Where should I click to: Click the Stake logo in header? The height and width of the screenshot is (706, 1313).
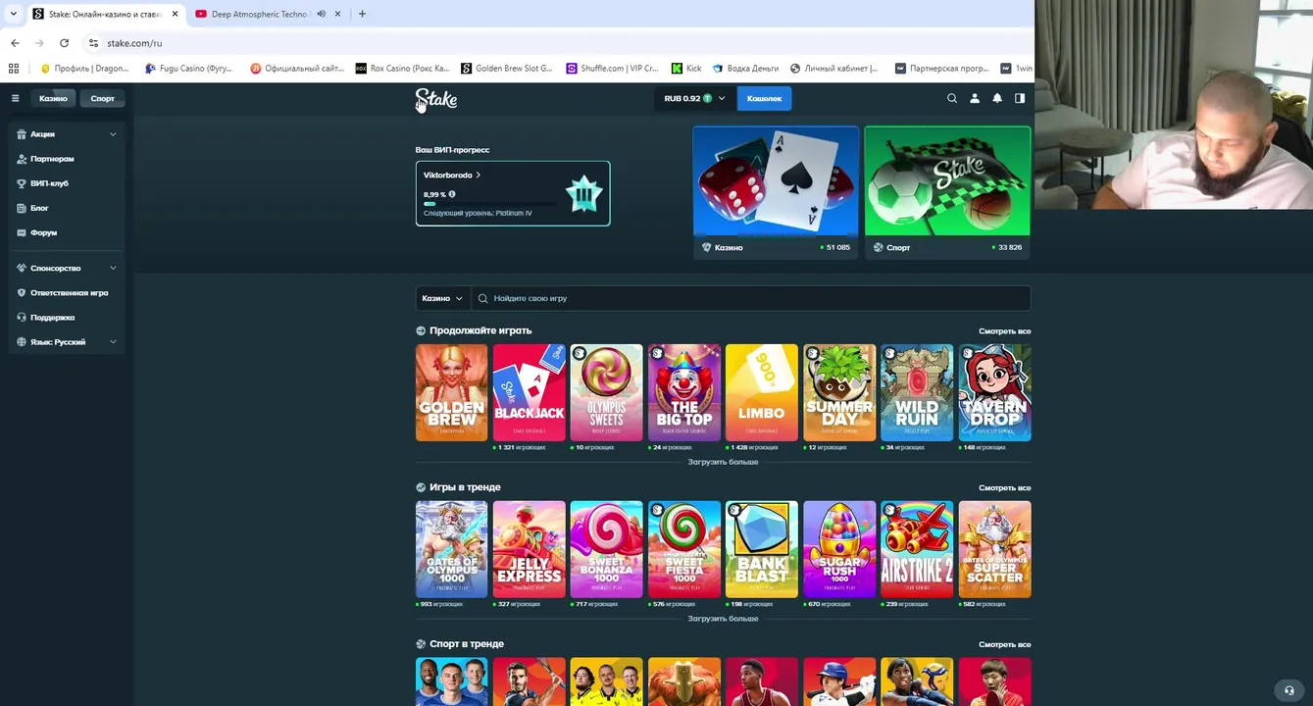click(436, 99)
